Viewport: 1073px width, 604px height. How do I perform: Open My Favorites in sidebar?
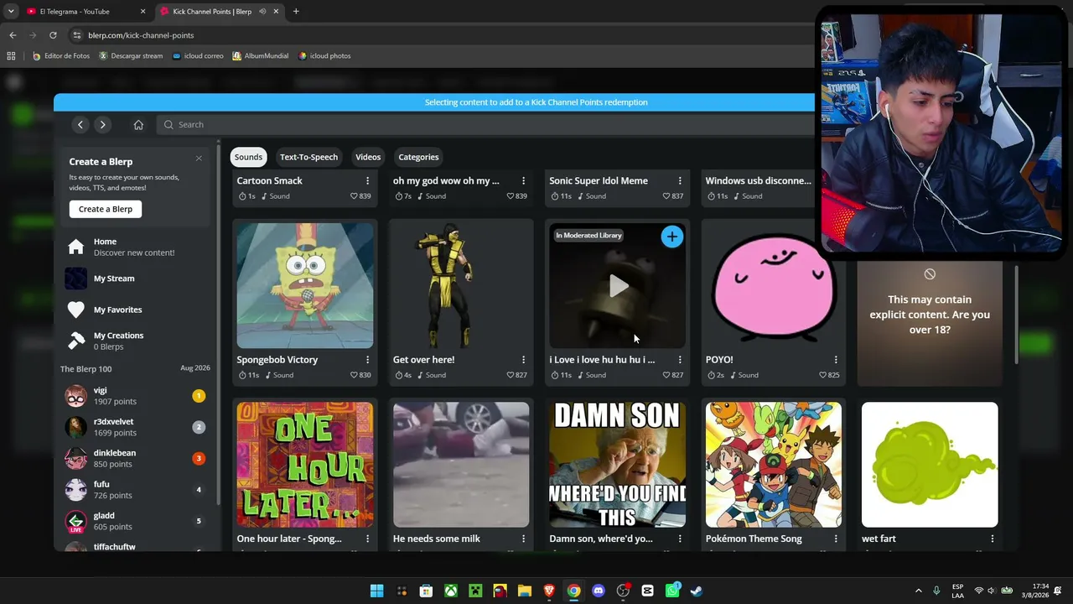pyautogui.click(x=134, y=310)
